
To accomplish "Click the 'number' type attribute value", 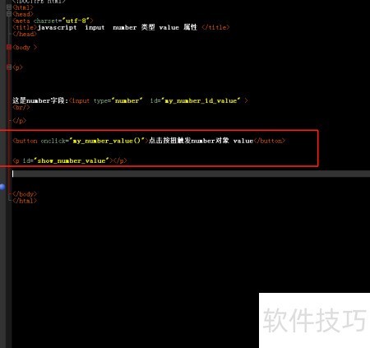I will [x=128, y=101].
